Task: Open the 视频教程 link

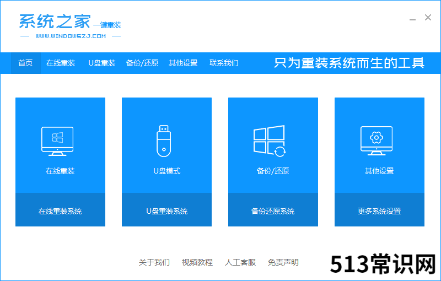Action: (197, 262)
